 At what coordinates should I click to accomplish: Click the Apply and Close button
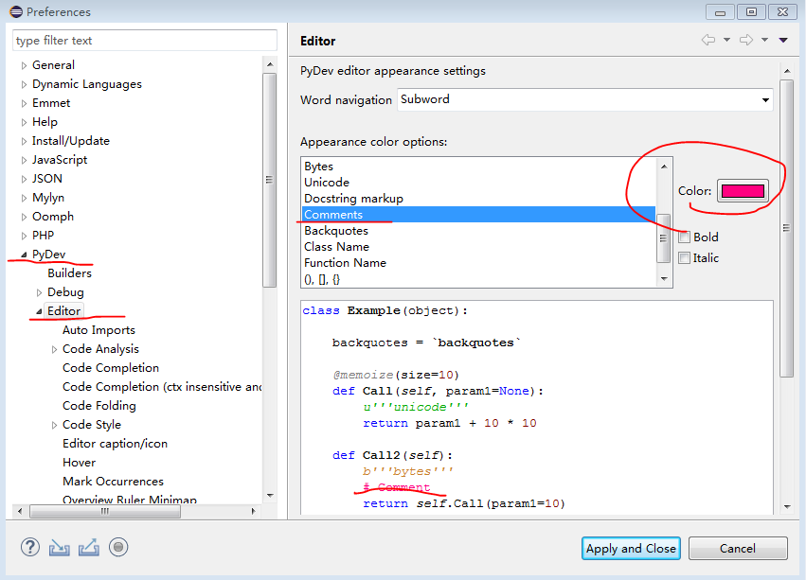click(631, 548)
